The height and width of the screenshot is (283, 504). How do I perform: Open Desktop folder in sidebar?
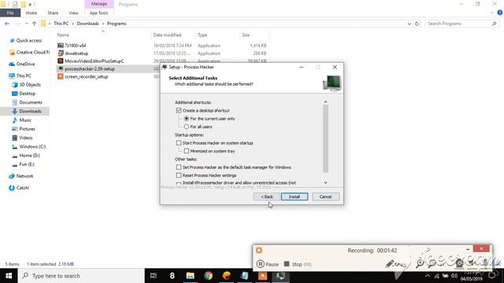pyautogui.click(x=28, y=94)
